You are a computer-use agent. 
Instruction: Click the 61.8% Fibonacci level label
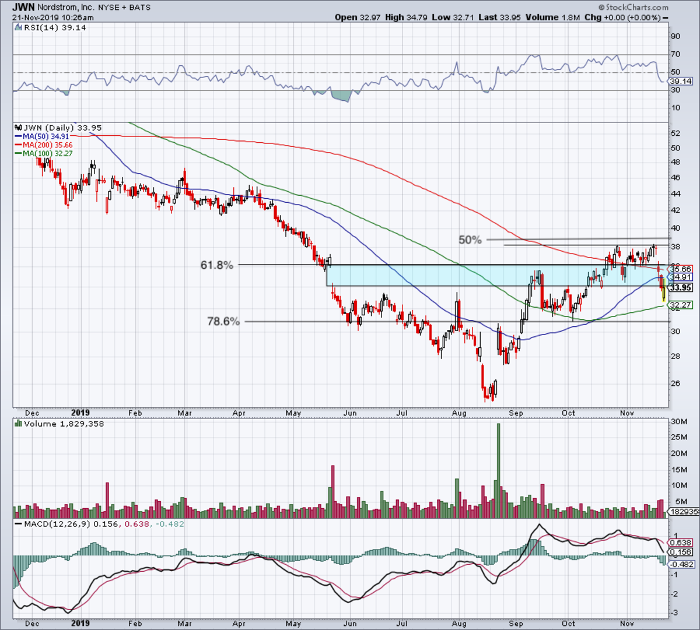(217, 265)
